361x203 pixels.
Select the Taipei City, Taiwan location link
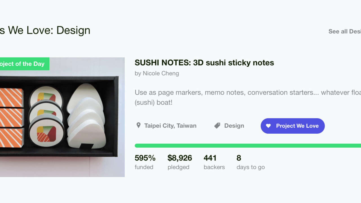coord(170,126)
